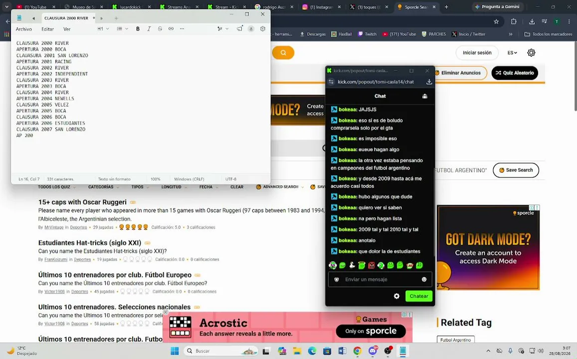The width and height of the screenshot is (577, 359).
Task: Open Notepad account profile icon
Action: pos(251,29)
